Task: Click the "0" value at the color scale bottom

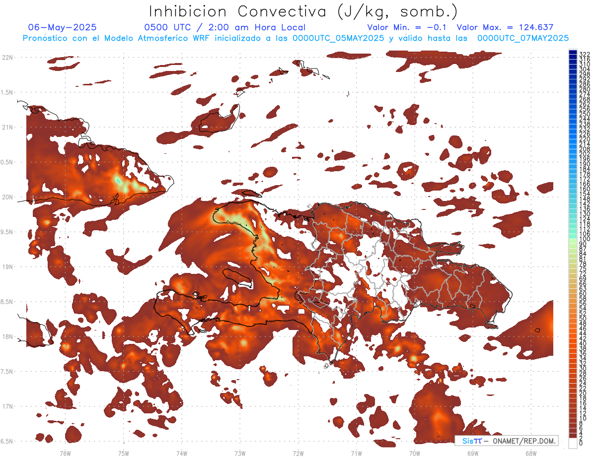Action: [581, 443]
